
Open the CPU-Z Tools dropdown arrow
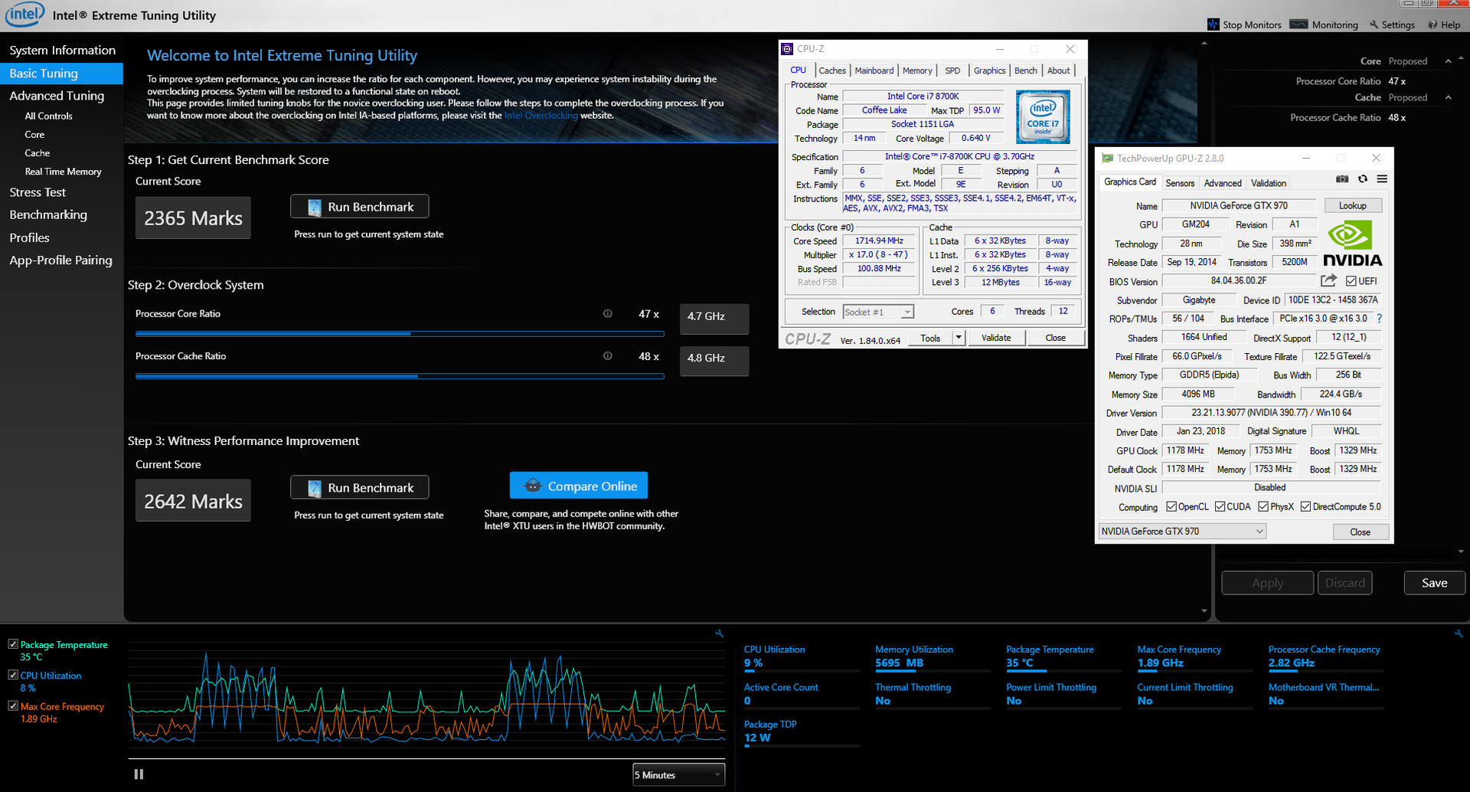point(958,338)
